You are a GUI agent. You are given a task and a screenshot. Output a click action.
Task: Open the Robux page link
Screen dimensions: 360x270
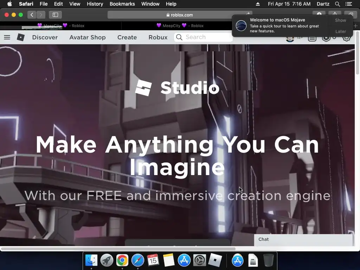pos(158,37)
